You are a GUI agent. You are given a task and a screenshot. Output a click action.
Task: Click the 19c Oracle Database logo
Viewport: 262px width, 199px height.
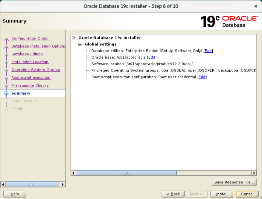(x=229, y=22)
